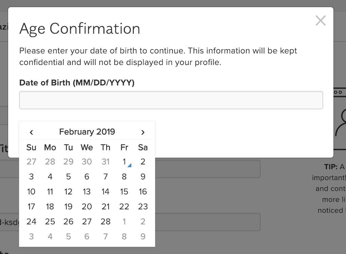Image resolution: width=346 pixels, height=254 pixels.
Task: Advance to next month in calendar
Action: coord(143,132)
